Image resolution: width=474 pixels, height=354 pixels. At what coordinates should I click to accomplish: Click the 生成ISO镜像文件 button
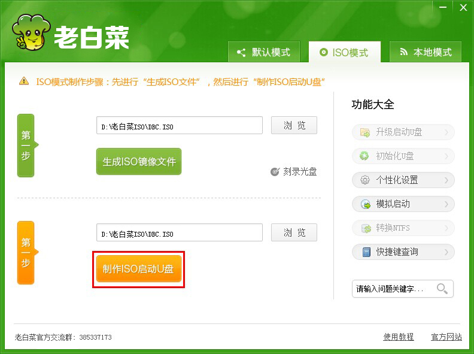(x=139, y=162)
